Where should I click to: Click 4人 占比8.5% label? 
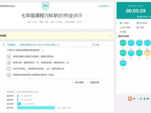(29, 104)
